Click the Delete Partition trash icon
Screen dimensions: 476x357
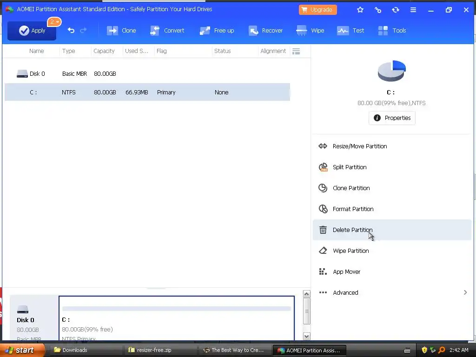pyautogui.click(x=323, y=230)
